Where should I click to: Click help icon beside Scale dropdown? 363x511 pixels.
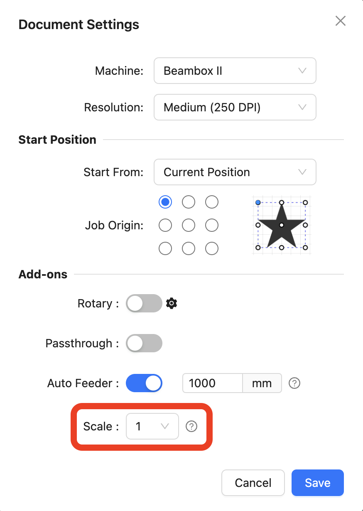point(191,426)
